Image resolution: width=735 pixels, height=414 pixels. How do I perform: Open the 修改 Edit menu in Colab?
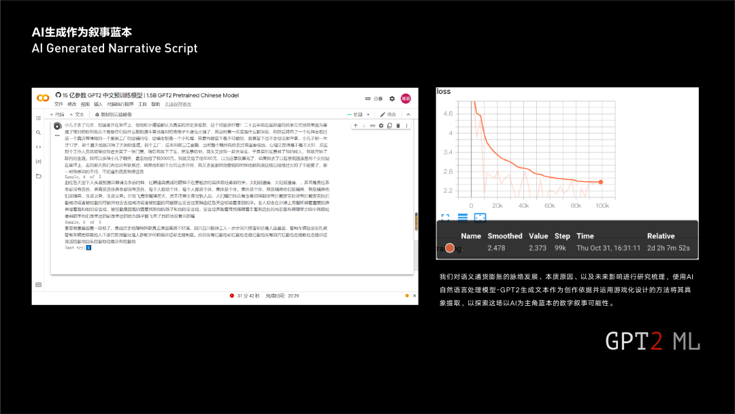71,104
